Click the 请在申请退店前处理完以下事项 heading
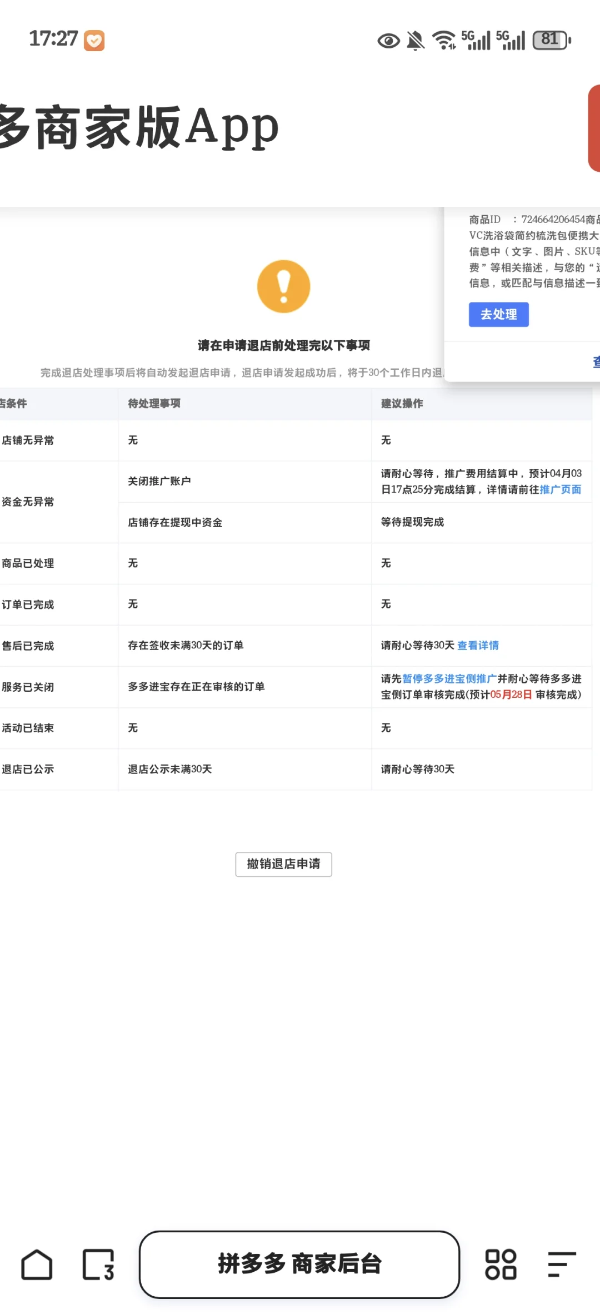This screenshot has height=1314, width=600. pyautogui.click(x=283, y=345)
